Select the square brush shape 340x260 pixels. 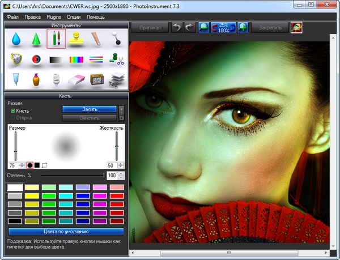click(37, 165)
